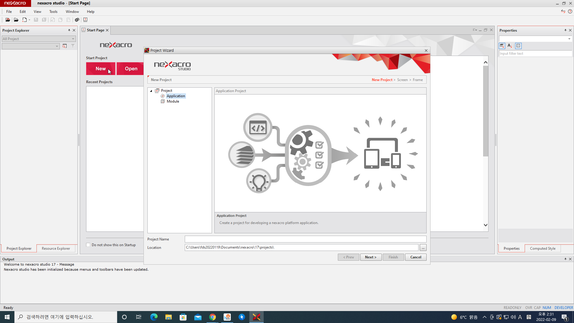The width and height of the screenshot is (574, 323).
Task: Open the Tools menu
Action: pos(53,12)
